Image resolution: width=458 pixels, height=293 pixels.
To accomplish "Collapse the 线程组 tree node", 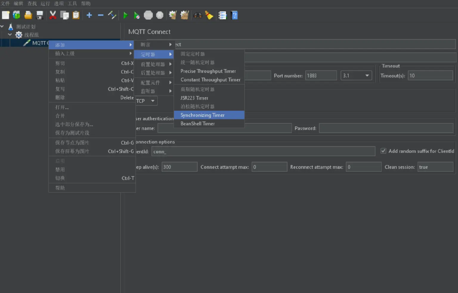I will tap(10, 35).
